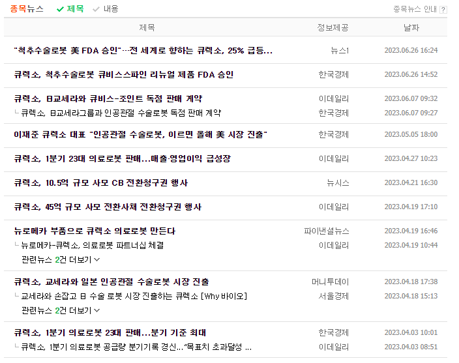
Task: Select the date 2023.06.07 09:27
Action: 411,113
